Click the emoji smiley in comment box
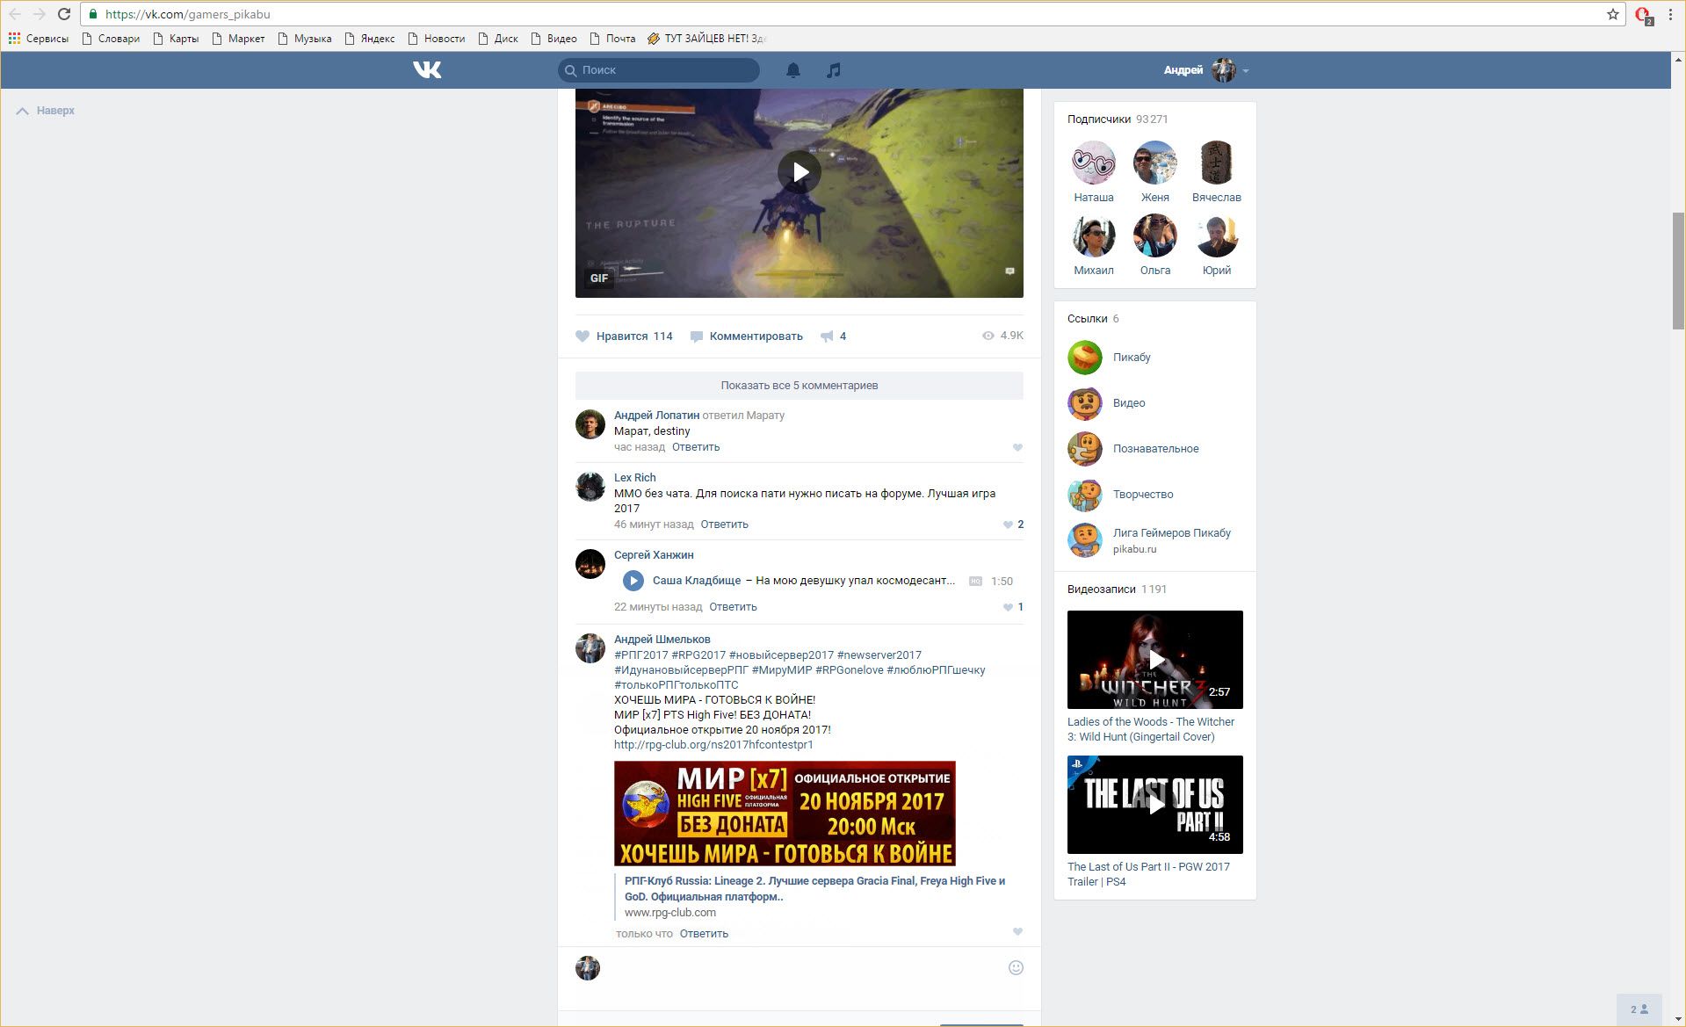Screen dimensions: 1686x1027 click(1016, 967)
